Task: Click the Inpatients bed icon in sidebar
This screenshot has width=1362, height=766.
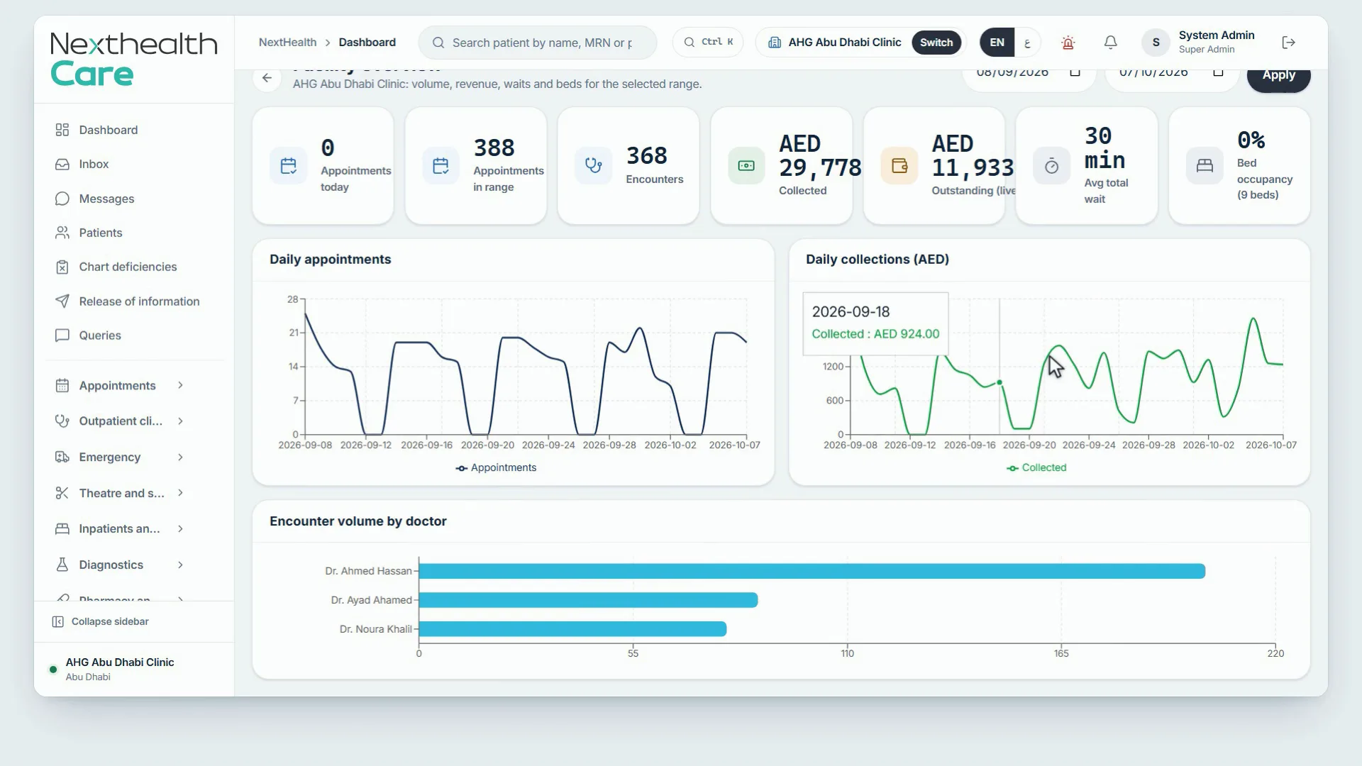Action: pyautogui.click(x=62, y=528)
